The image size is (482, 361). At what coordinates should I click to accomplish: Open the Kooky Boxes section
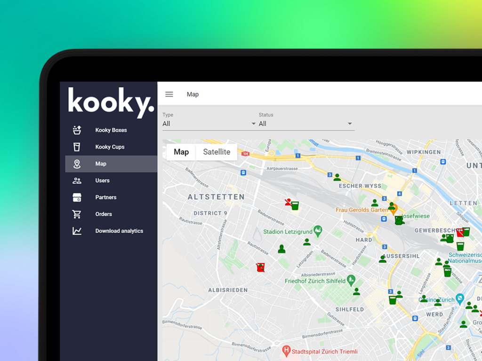(x=111, y=130)
